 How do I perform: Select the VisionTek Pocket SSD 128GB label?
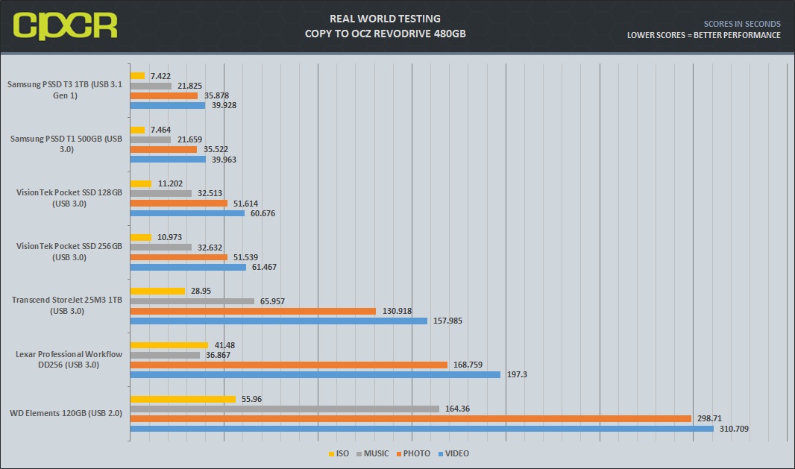tap(69, 198)
